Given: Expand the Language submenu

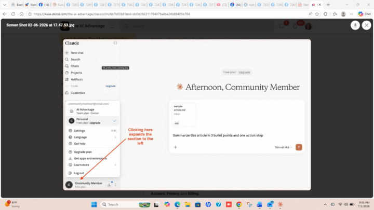Looking at the screenshot, I should (92, 137).
